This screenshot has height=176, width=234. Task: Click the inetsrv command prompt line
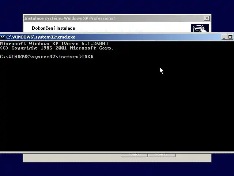pyautogui.click(x=47, y=57)
